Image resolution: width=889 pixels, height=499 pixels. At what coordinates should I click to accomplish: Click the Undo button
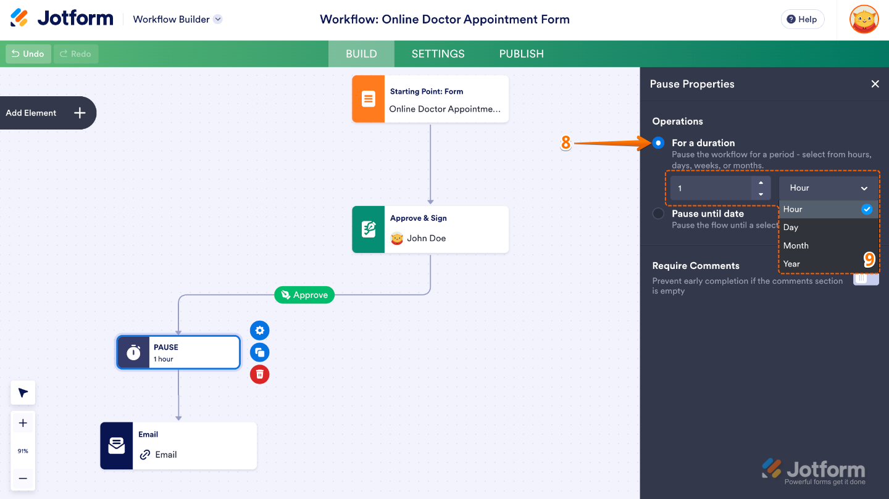click(28, 54)
